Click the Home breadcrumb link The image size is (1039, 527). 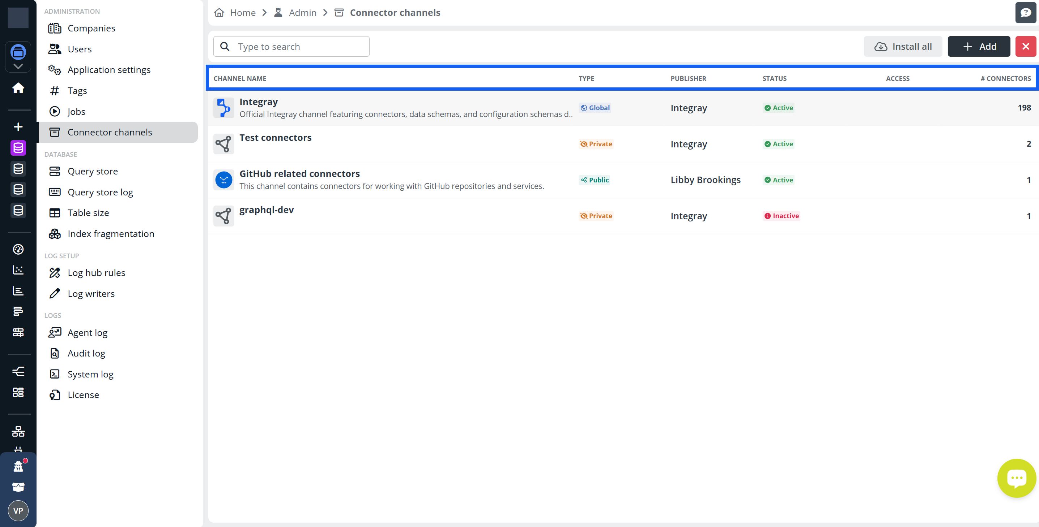[242, 13]
